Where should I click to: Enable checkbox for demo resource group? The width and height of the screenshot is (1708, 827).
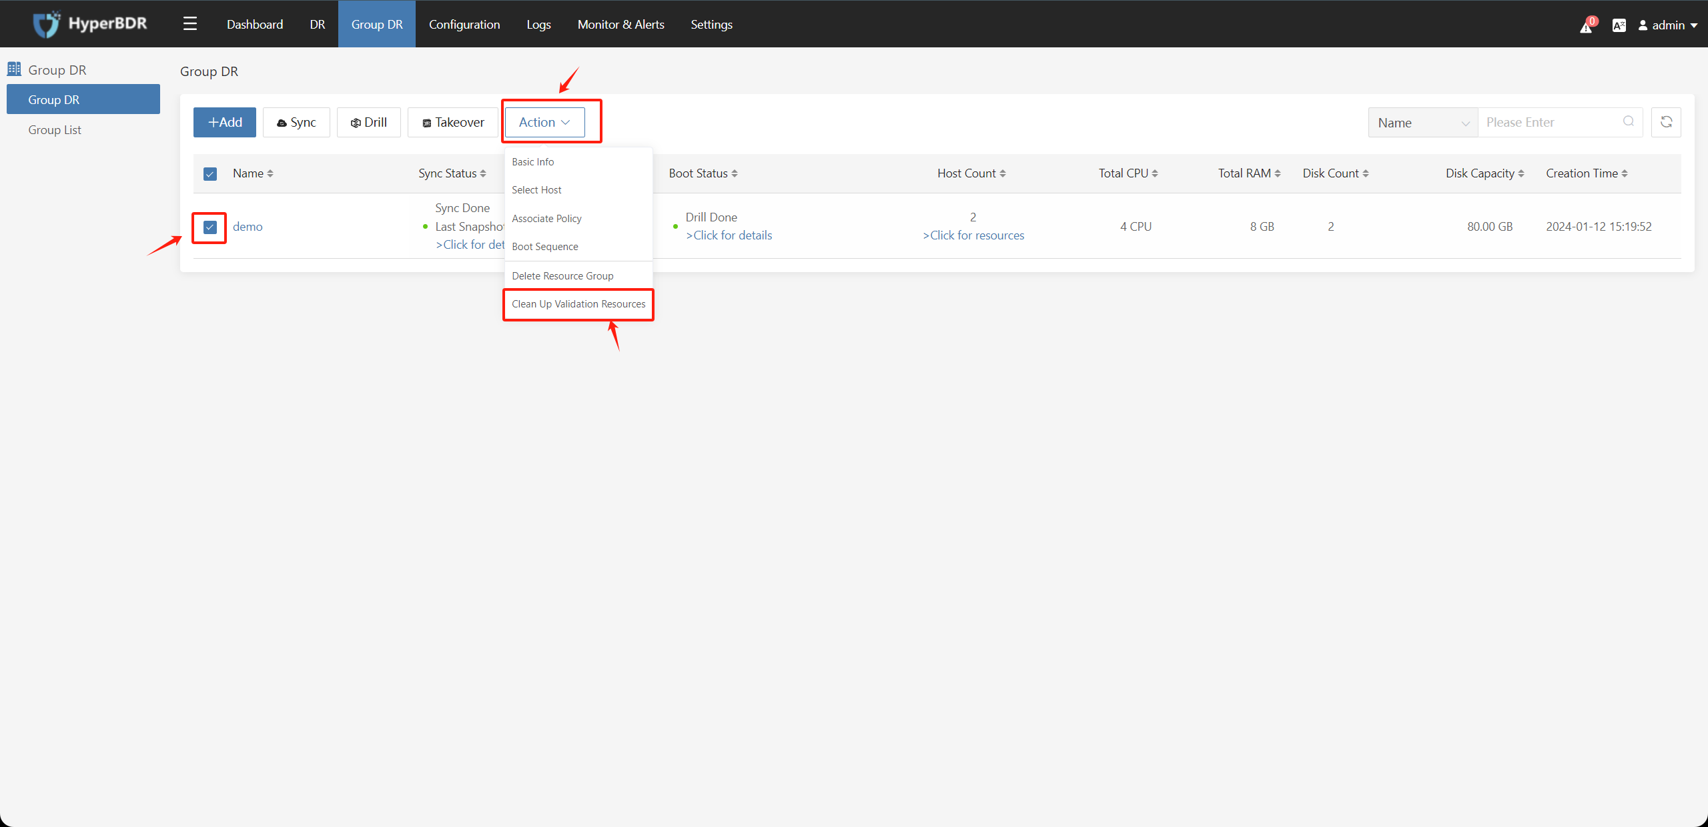(209, 226)
